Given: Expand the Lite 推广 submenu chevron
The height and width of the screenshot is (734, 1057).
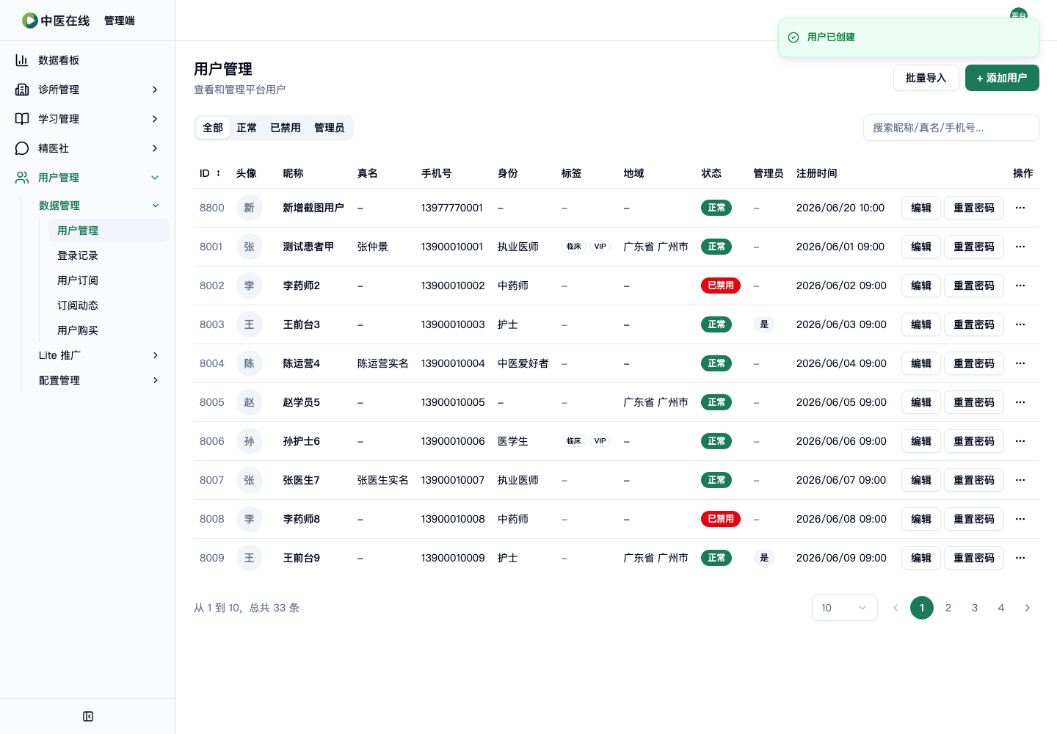Looking at the screenshot, I should point(156,355).
